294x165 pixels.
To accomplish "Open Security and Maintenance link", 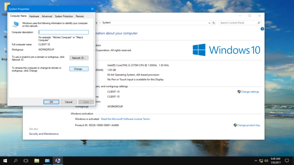I will point(44,134).
